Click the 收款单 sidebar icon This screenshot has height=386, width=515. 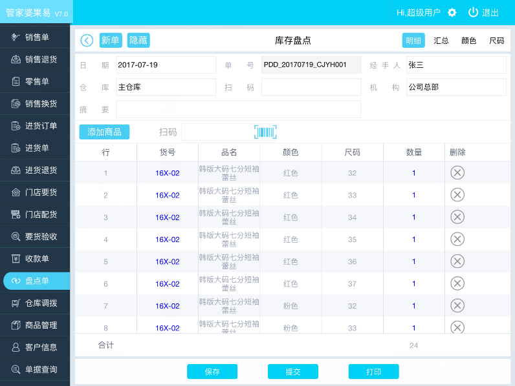click(x=16, y=259)
